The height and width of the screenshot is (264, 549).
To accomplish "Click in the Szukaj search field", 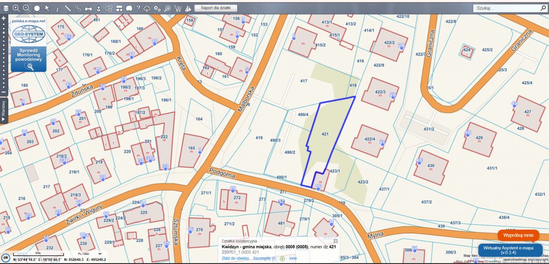I will (503, 8).
